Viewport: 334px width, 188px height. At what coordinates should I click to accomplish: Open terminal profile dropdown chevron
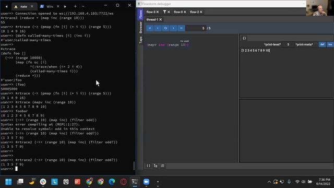click(83, 6)
